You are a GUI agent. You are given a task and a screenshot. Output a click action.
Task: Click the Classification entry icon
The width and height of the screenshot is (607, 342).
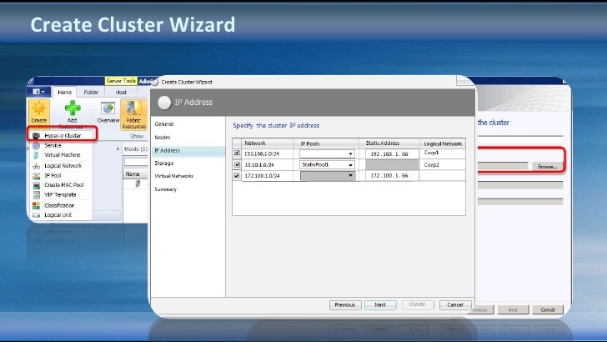(x=37, y=205)
